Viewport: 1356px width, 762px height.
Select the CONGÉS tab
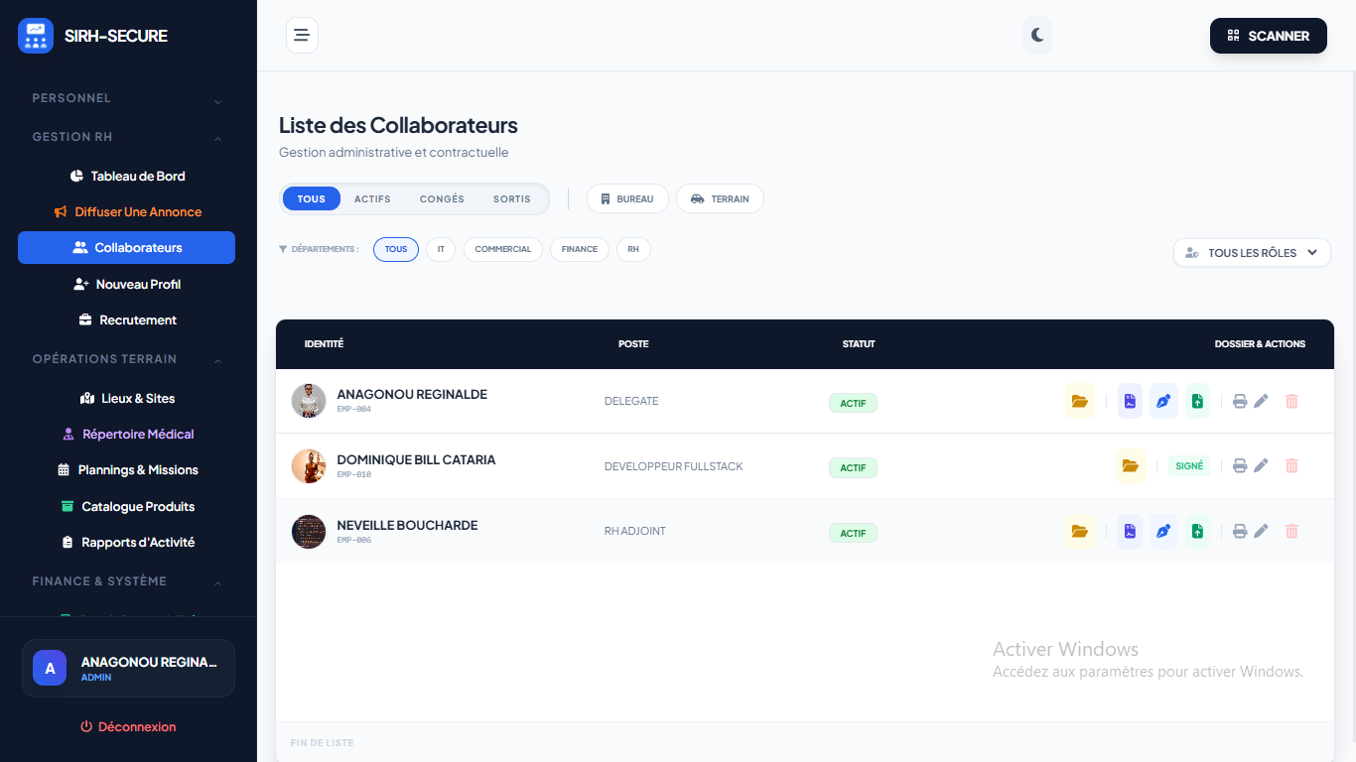click(x=442, y=198)
